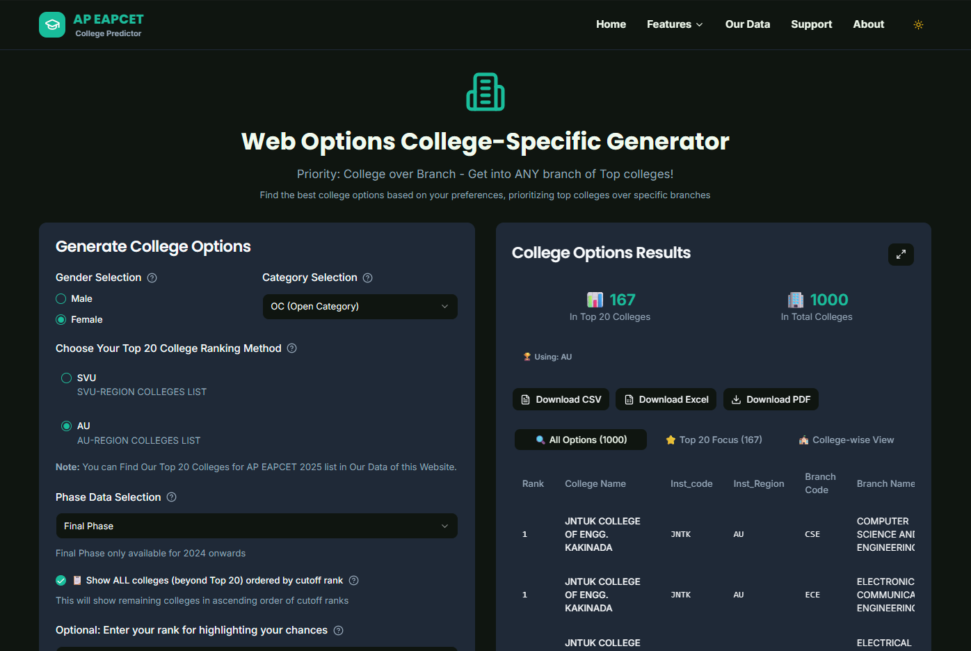The width and height of the screenshot is (971, 651).
Task: Select the Male gender radio button
Action: (61, 298)
